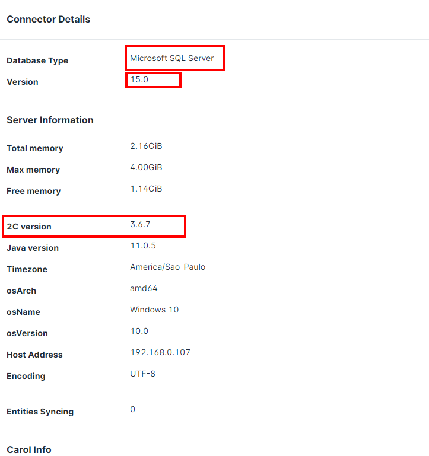Click the Connector Details heading

(48, 20)
